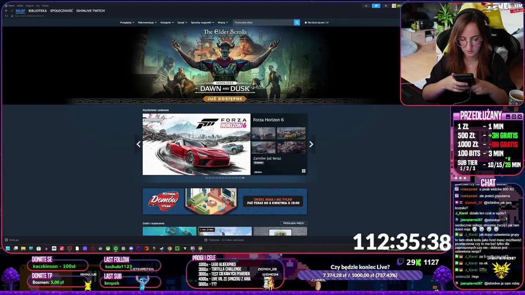This screenshot has width=525, height=295.
Task: Expand the Przeglądaj dropdown
Action: click(x=127, y=23)
